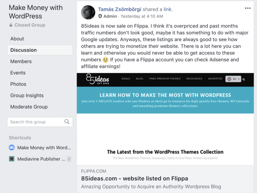This screenshot has width=257, height=193.
Task: Click the Mediavine Publisher group icon
Action: click(x=12, y=159)
